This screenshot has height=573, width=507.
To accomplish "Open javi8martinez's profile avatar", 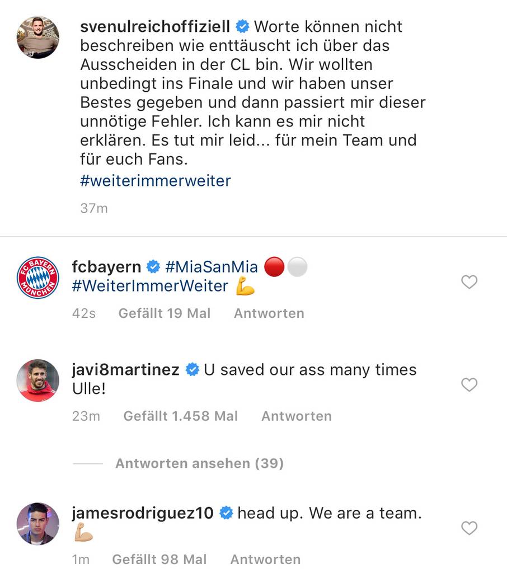I will (x=38, y=381).
